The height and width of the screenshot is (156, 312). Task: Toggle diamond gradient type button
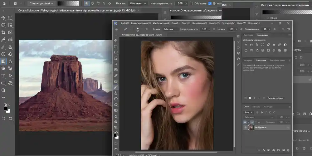click(110, 3)
